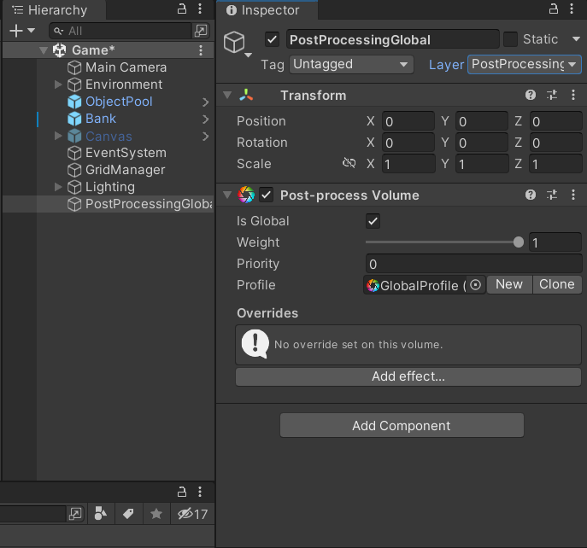Click search by label tag icon
Screen dimensions: 587x548
[129, 514]
